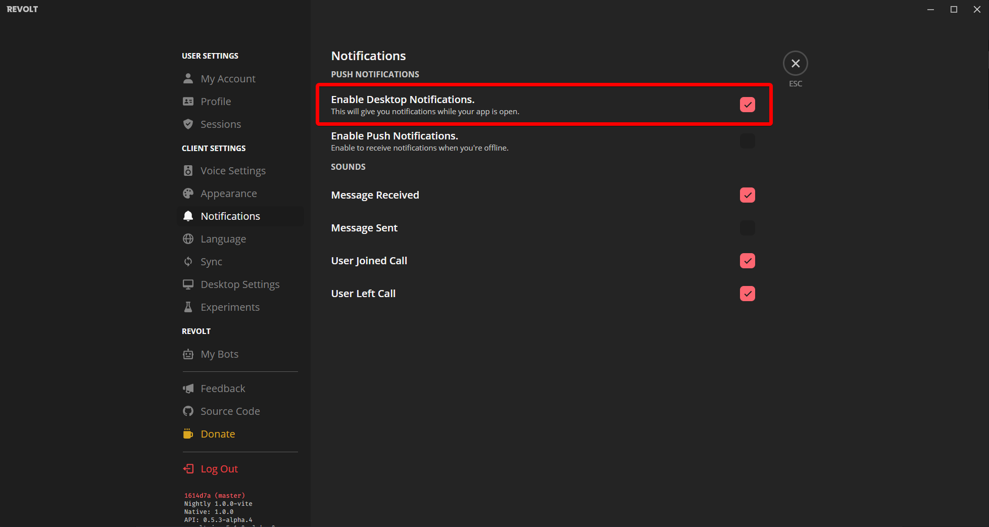Click the bell icon beside Notifications
Screen dimensions: 989x527
(x=188, y=216)
